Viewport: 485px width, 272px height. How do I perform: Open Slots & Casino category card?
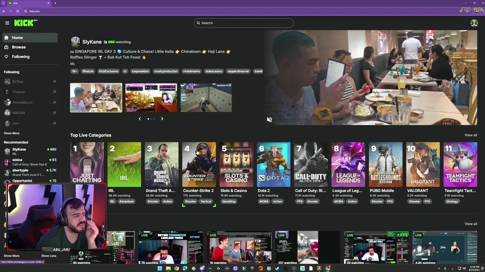coord(236,165)
